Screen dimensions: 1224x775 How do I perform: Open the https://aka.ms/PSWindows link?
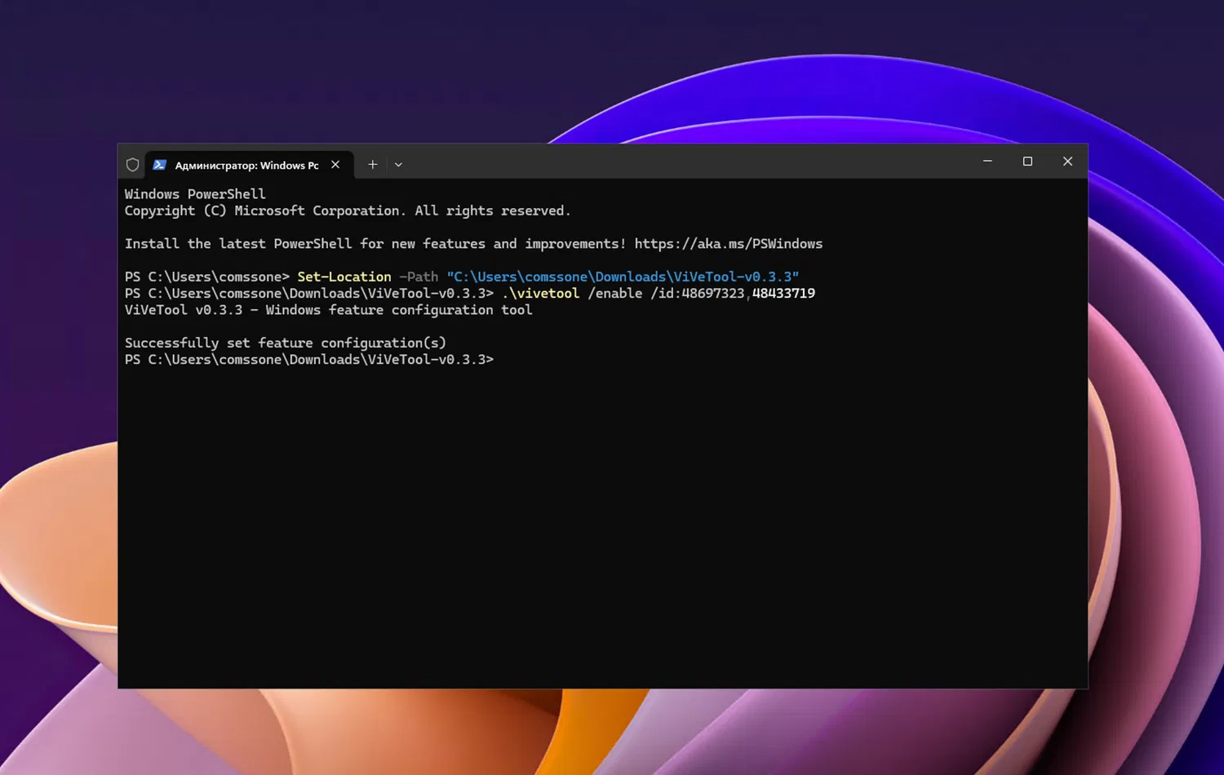tap(729, 244)
